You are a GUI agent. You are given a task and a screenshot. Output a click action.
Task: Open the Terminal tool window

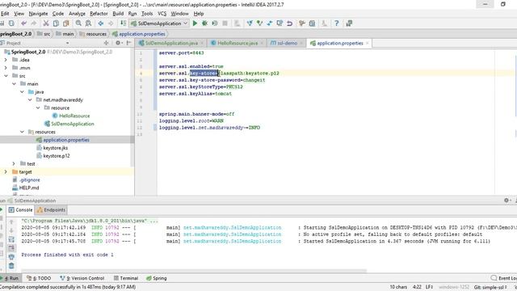pyautogui.click(x=126, y=278)
